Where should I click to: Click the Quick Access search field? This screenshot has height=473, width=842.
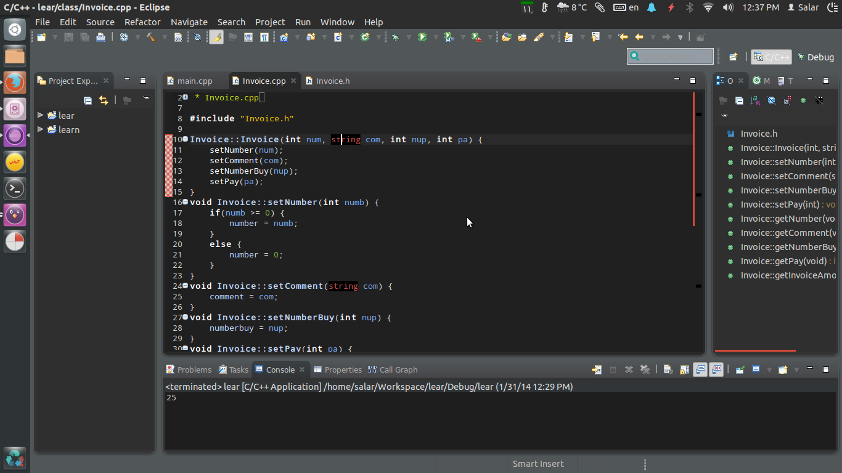[670, 57]
